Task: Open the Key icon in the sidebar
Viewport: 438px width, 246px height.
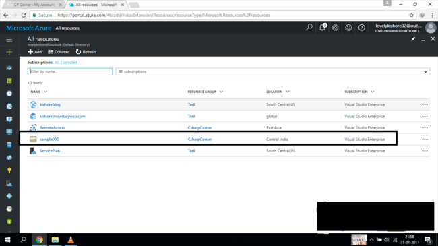Action: [9, 171]
